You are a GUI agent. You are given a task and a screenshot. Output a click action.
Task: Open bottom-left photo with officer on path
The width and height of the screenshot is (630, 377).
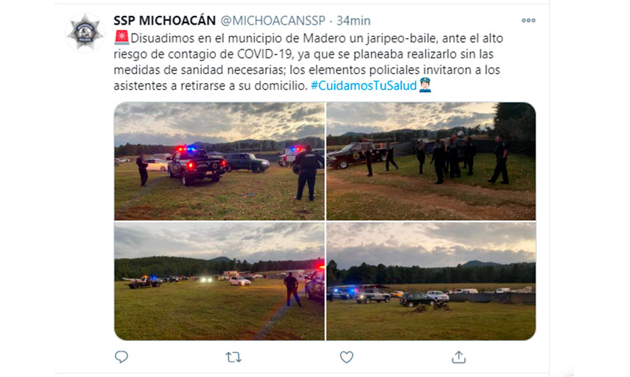[x=220, y=281]
